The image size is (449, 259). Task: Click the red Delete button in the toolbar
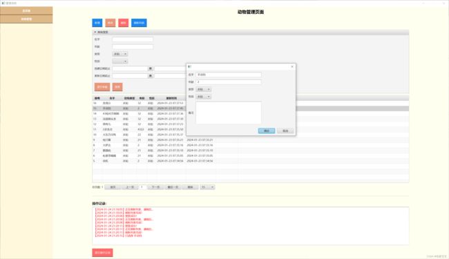(x=124, y=23)
